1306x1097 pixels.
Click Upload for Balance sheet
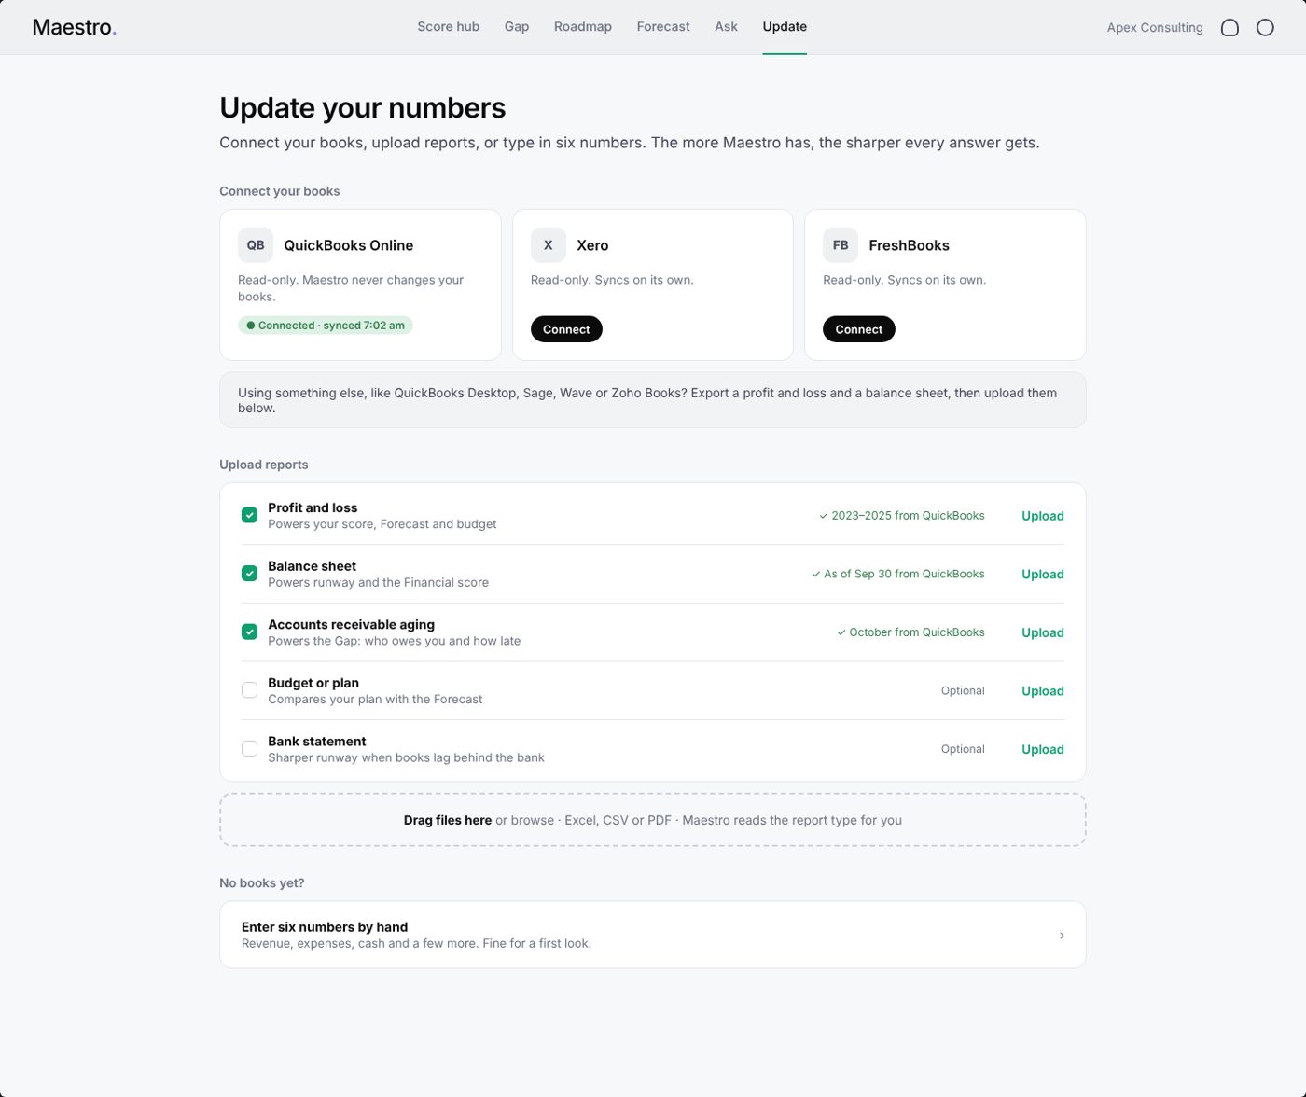click(1043, 575)
